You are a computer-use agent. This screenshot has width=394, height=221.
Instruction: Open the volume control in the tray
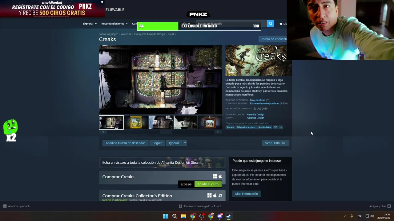(372, 216)
